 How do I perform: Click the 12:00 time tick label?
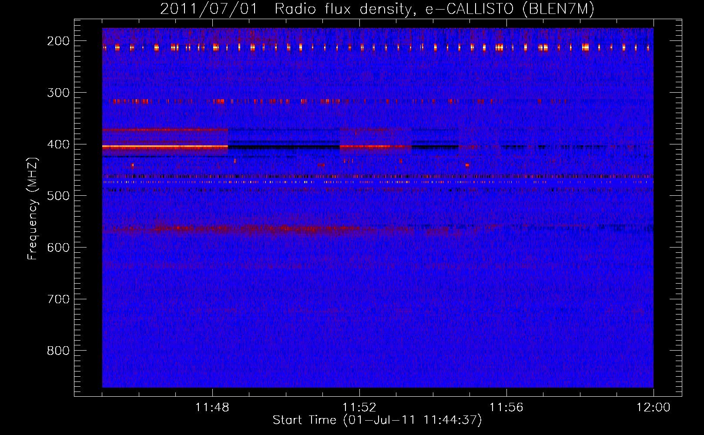654,408
